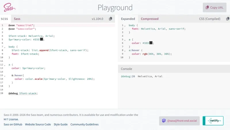Screen dimensions: 230x130
Task: Click the #333 color swatch in the source editor
Action: point(41,39)
